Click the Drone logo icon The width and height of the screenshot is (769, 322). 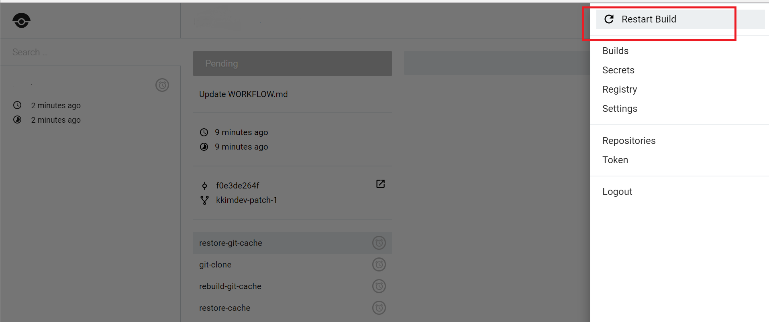click(21, 20)
